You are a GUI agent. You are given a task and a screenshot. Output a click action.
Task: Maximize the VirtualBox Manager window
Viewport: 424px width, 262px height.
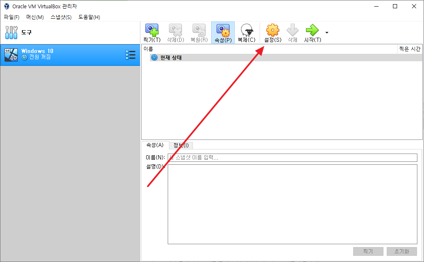click(395, 6)
